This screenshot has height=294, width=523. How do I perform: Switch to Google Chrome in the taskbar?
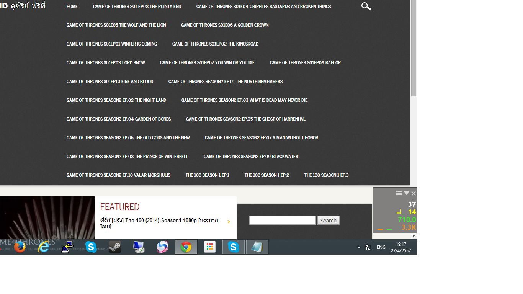(x=186, y=247)
